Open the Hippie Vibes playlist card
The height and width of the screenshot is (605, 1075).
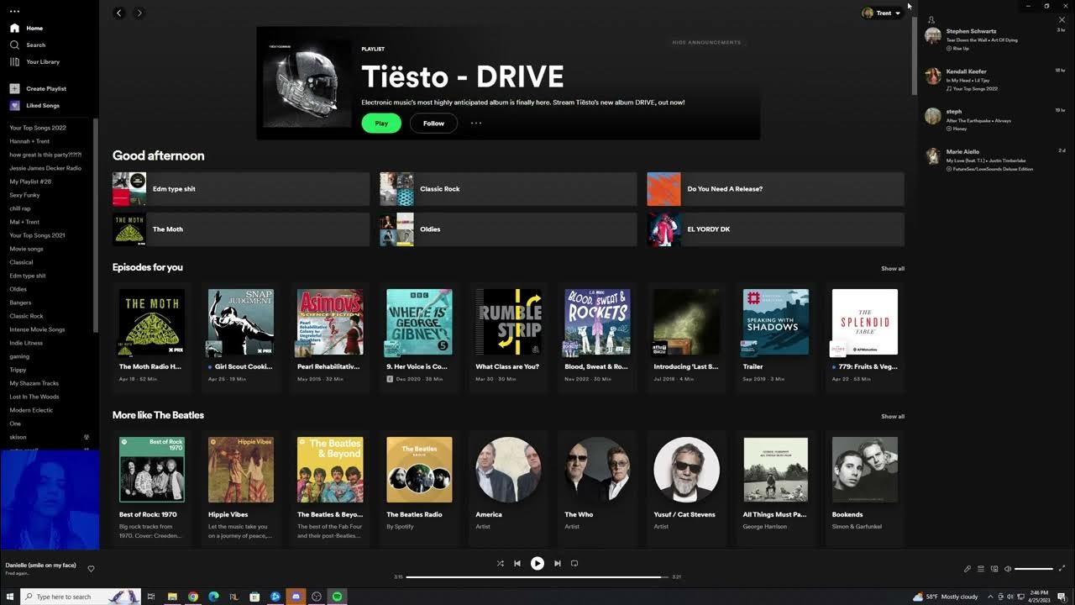point(241,488)
